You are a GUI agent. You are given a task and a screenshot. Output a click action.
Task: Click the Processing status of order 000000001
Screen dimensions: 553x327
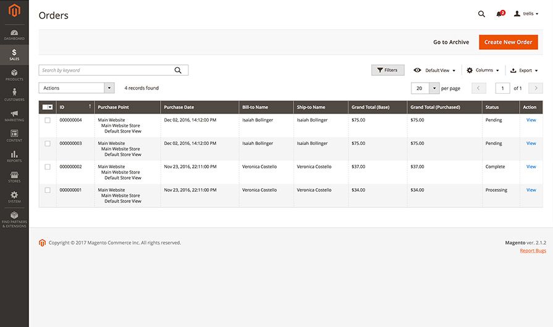pyautogui.click(x=496, y=190)
